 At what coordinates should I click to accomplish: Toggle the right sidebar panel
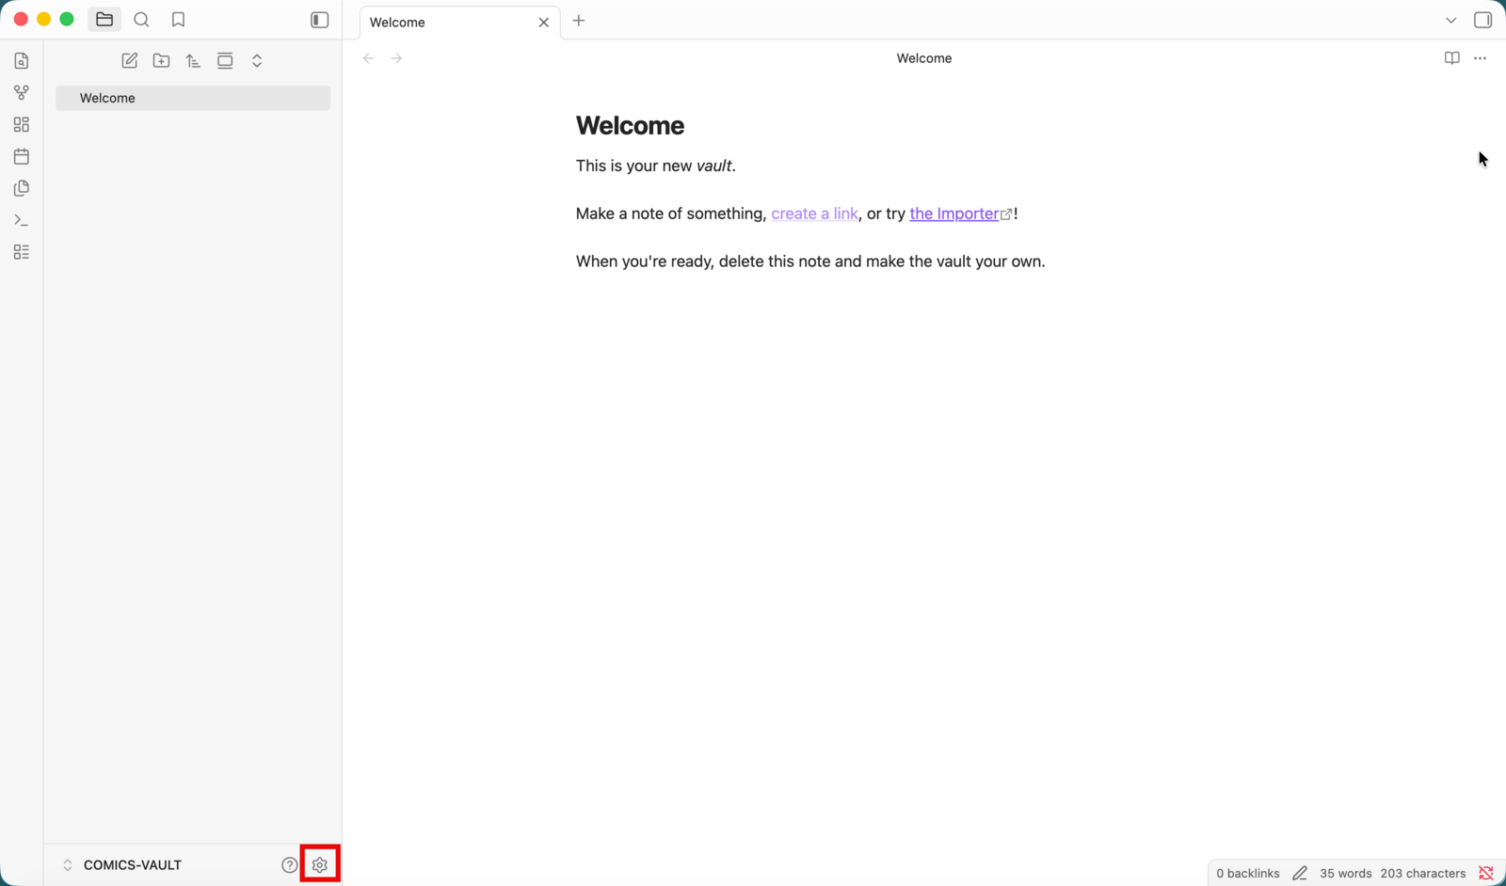pos(1482,20)
